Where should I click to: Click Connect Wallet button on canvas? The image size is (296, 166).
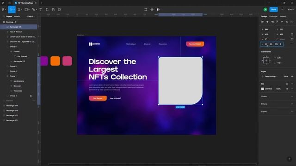click(195, 44)
